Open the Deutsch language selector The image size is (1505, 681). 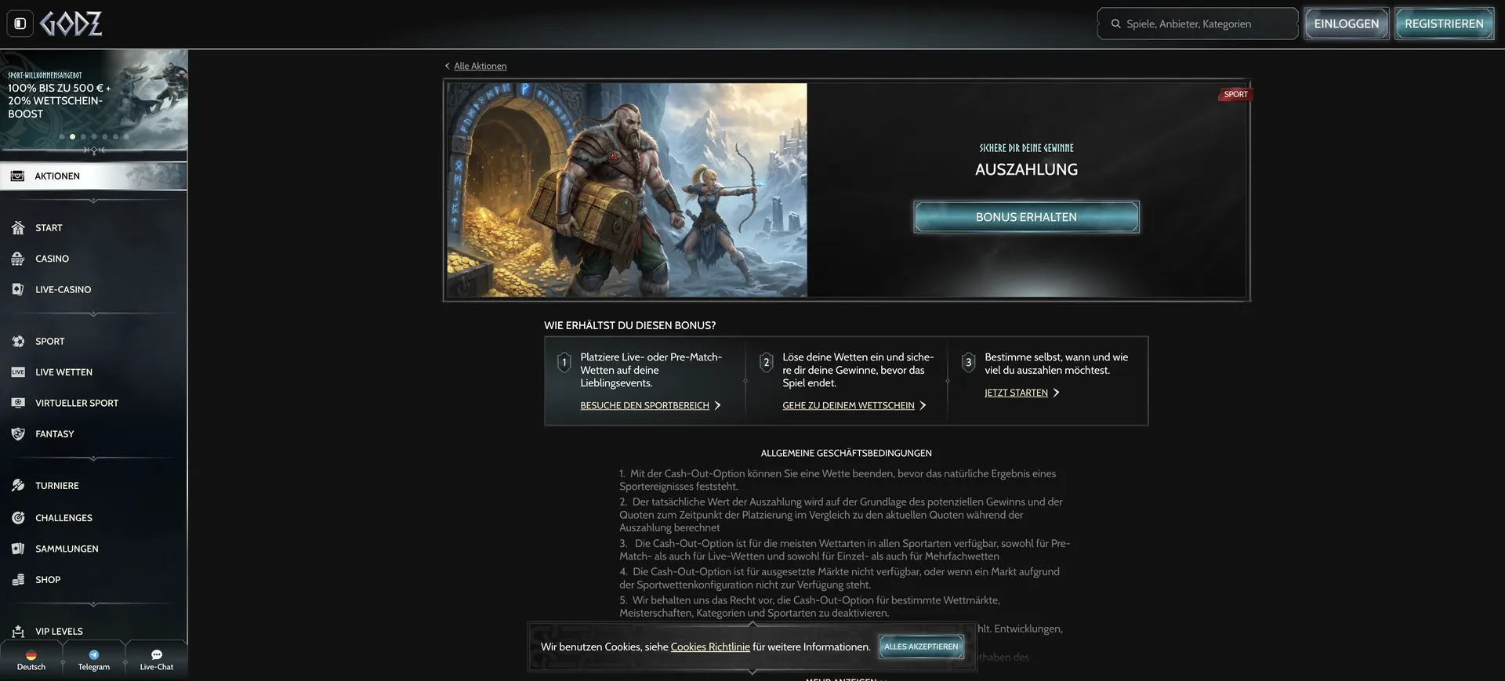tap(31, 660)
